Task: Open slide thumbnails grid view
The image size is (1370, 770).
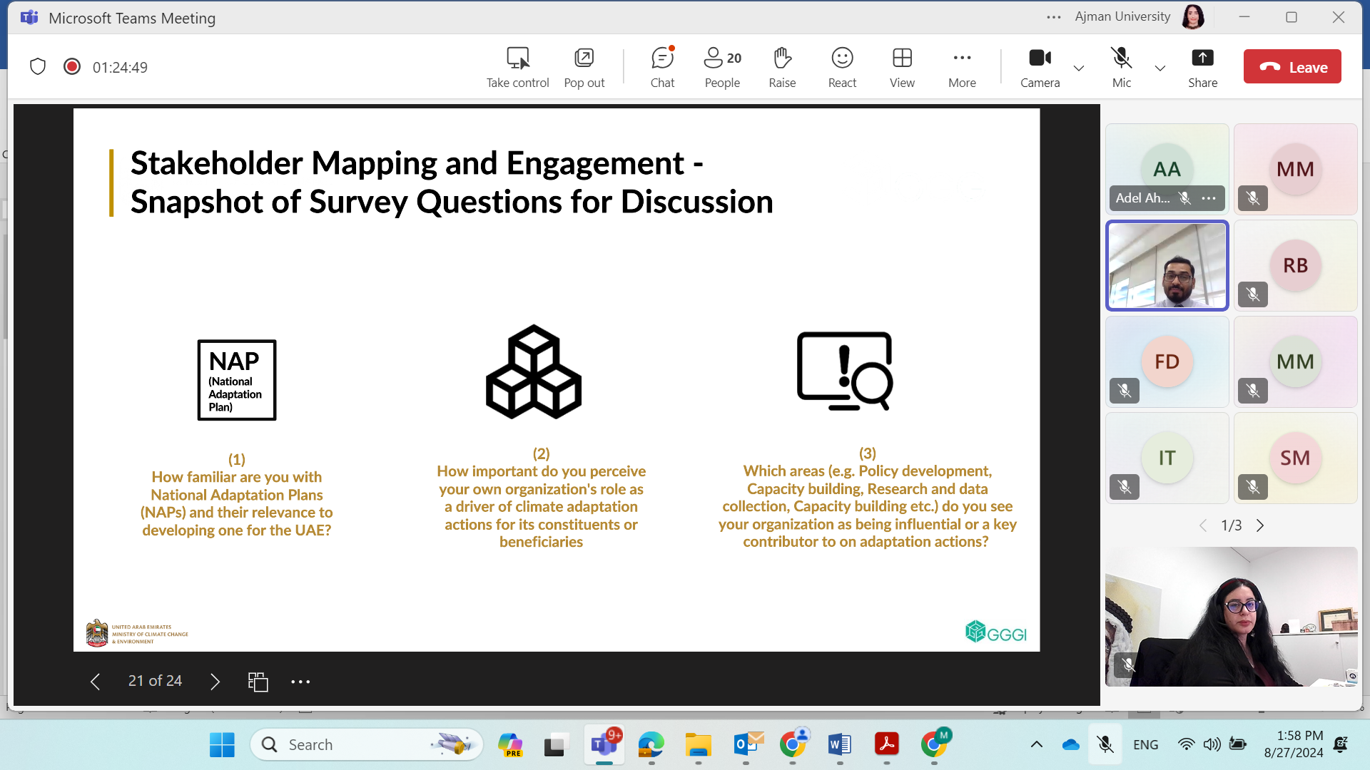Action: 258,682
